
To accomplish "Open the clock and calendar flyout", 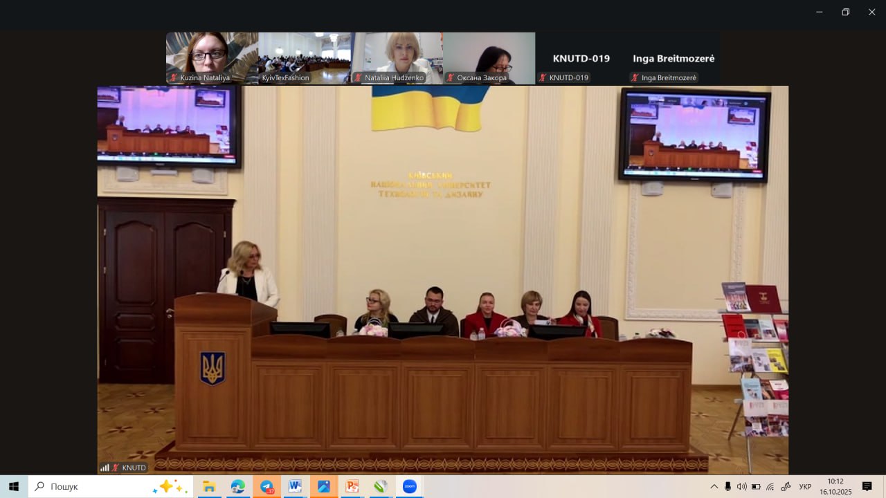I will pos(835,486).
